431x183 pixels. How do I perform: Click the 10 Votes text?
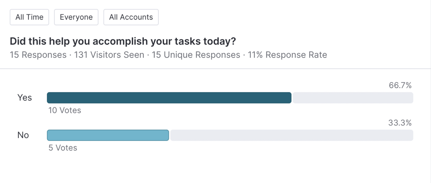click(65, 110)
